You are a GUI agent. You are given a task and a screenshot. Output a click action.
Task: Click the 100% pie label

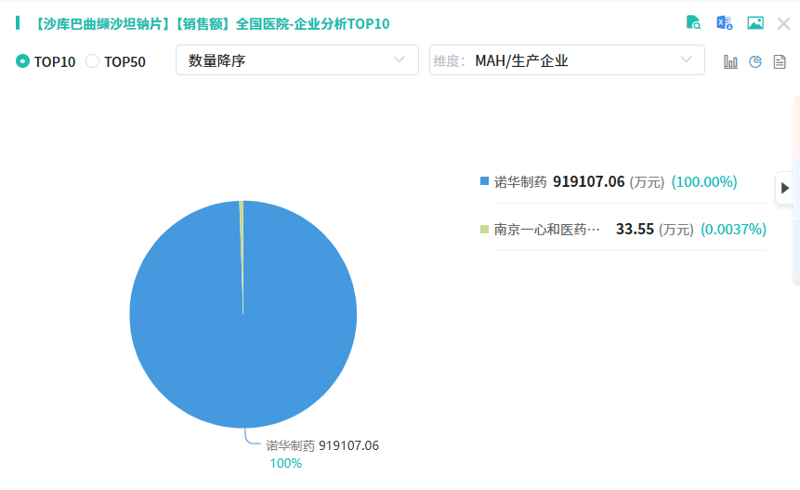[286, 463]
